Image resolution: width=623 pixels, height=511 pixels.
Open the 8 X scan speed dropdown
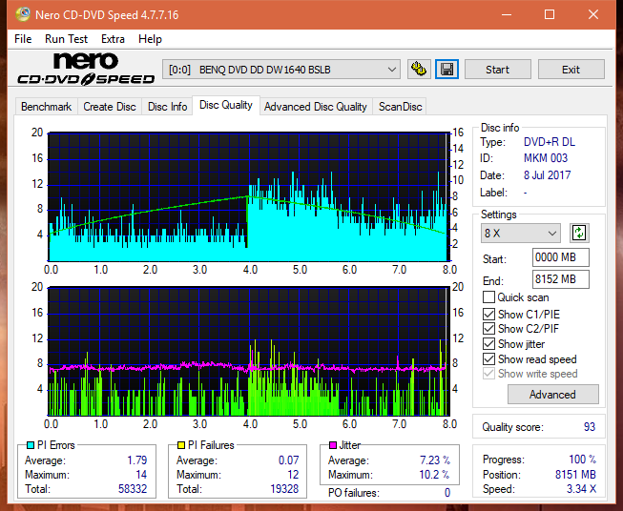click(x=520, y=233)
